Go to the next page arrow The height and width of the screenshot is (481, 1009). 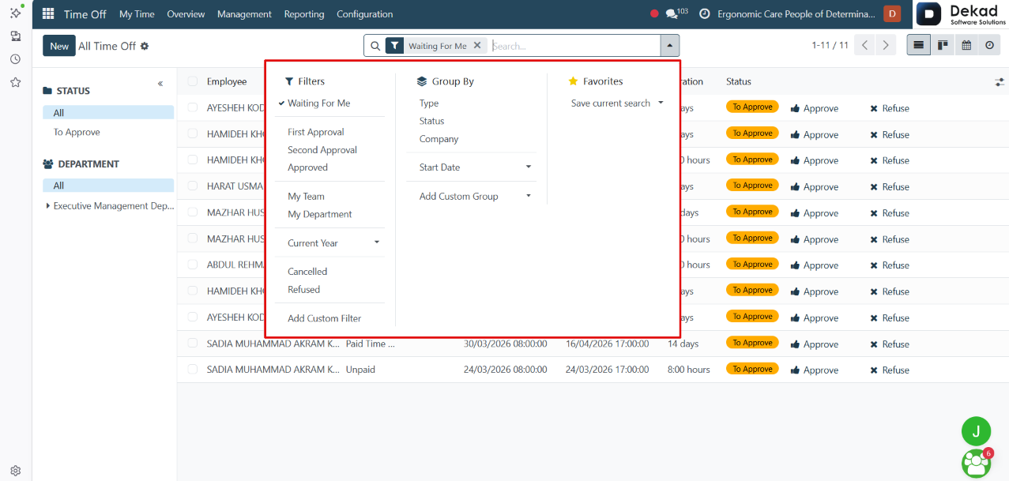click(x=887, y=46)
